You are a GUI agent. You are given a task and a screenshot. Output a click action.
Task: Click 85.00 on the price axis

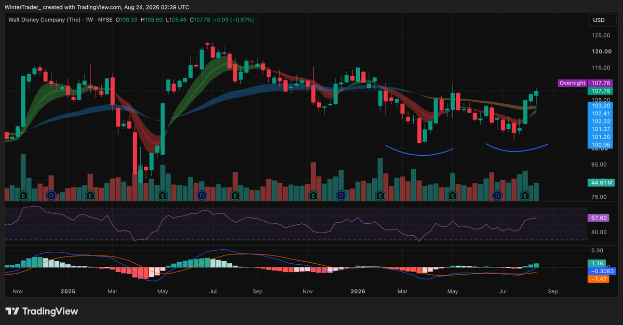600,165
